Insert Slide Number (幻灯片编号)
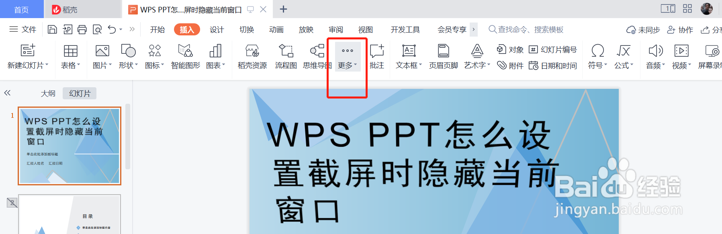Screen dimensions: 722x234 point(552,49)
